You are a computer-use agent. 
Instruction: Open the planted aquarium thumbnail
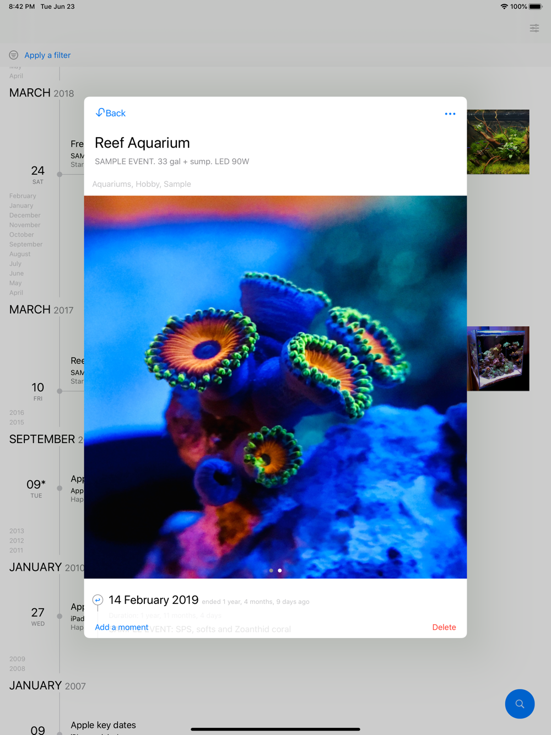[498, 142]
